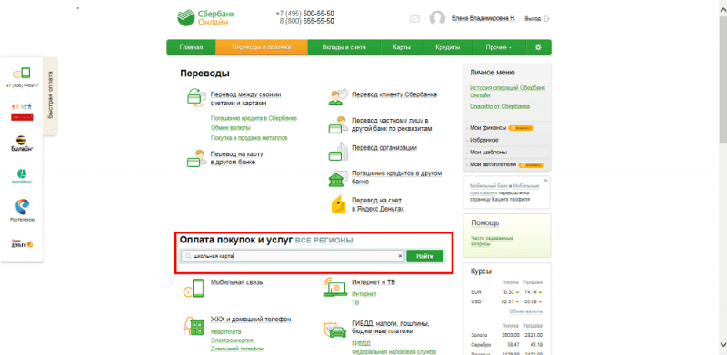Viewport: 727px width, 355px height.
Task: Open settings gear in the green menu bar
Action: coord(538,47)
